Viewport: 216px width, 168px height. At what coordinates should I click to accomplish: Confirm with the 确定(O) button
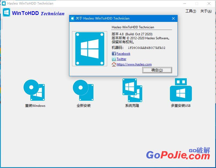tap(157, 70)
